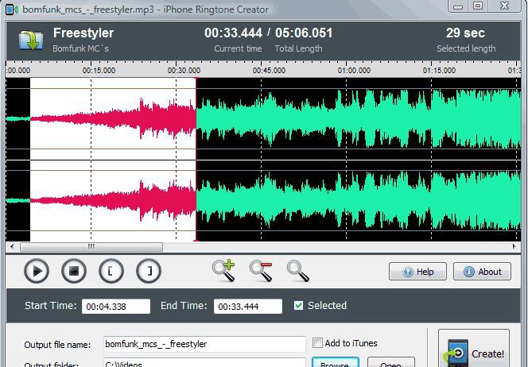Click Browse for output folder
Image resolution: width=528 pixels, height=367 pixels.
pos(335,362)
